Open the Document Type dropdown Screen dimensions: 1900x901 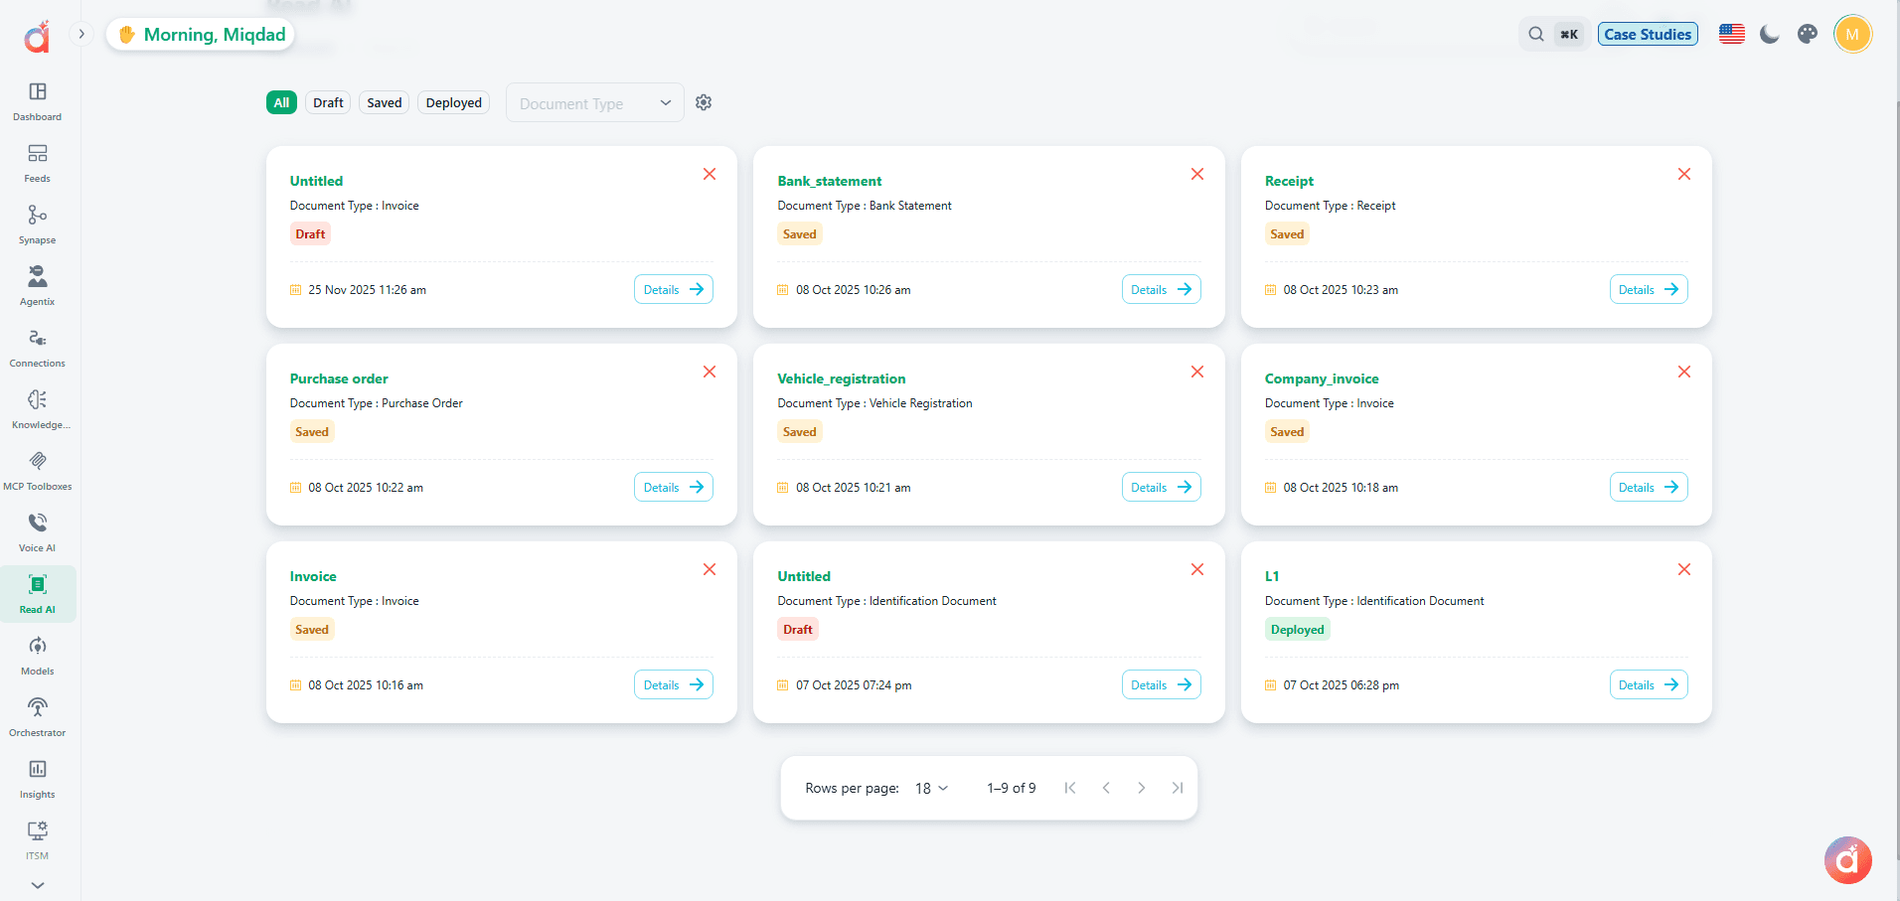pyautogui.click(x=594, y=103)
